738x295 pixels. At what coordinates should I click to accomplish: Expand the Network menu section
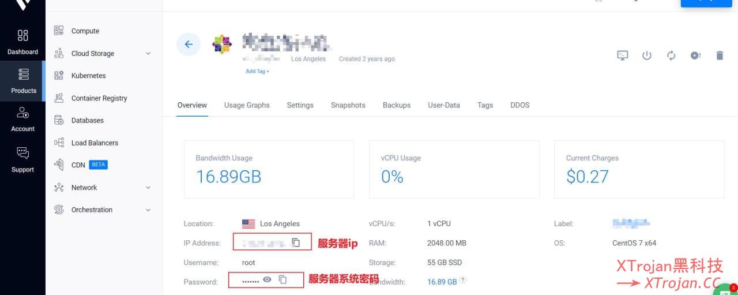click(148, 188)
